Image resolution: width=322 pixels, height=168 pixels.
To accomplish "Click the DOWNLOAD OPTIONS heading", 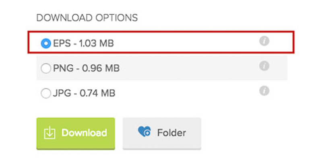I will [87, 18].
